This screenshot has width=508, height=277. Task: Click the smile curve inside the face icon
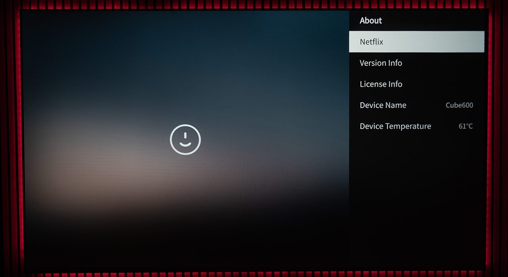185,145
